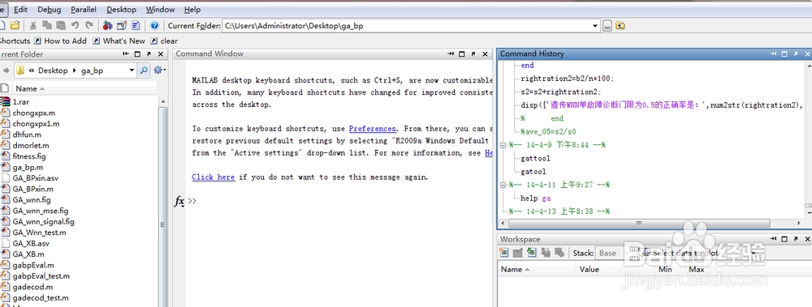Click Import data icon in Workspace
The width and height of the screenshot is (812, 307).
(x=531, y=253)
